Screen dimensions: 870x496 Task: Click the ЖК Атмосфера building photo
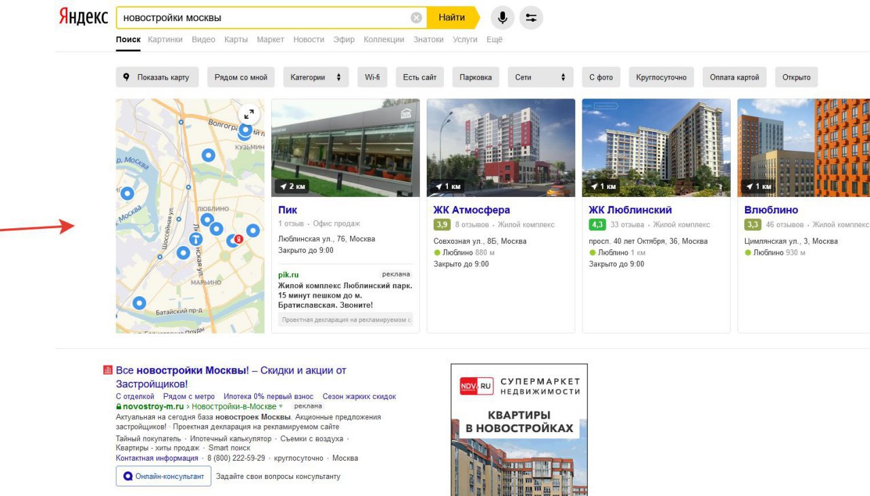point(501,148)
